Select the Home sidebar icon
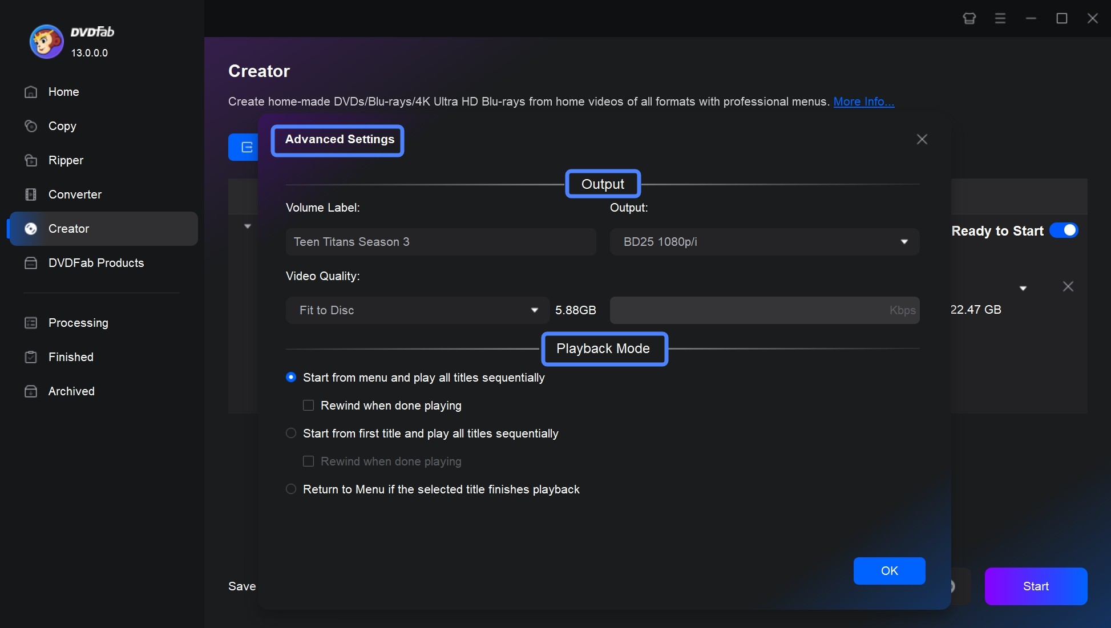The image size is (1111, 628). click(x=30, y=92)
